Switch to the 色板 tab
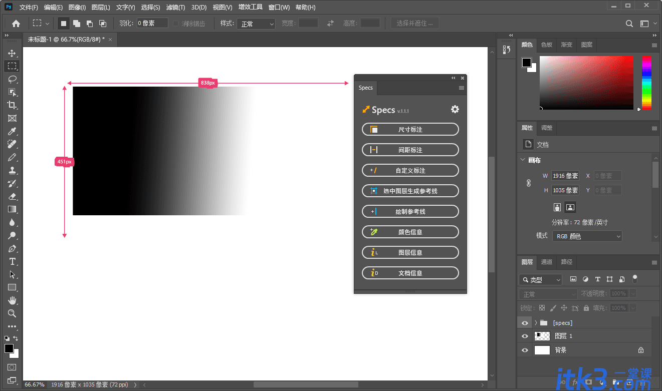 point(547,45)
